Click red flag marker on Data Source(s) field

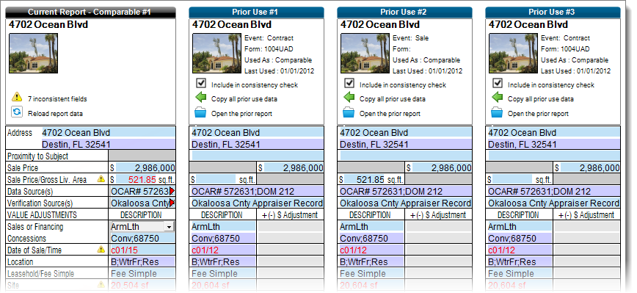pos(172,191)
